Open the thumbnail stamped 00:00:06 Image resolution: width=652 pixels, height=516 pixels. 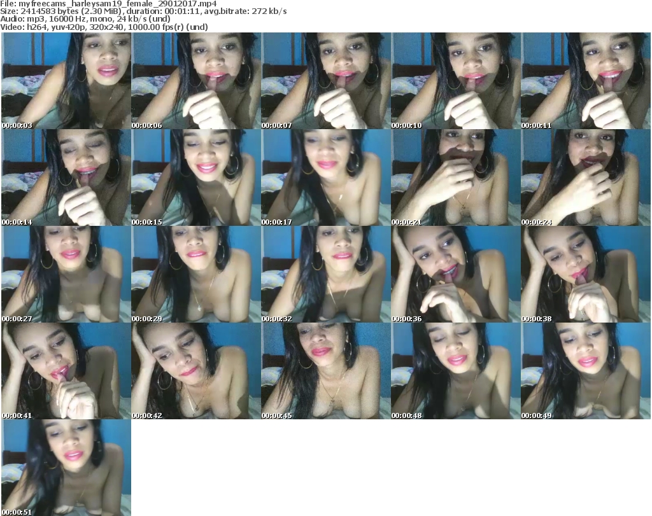click(196, 81)
